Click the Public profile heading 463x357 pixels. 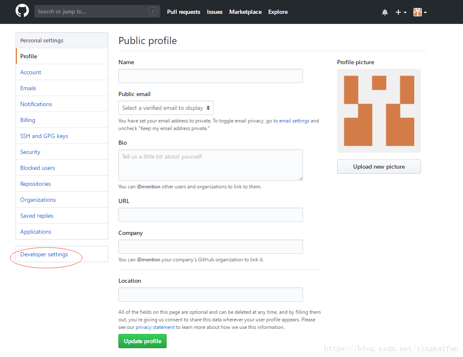tap(148, 41)
